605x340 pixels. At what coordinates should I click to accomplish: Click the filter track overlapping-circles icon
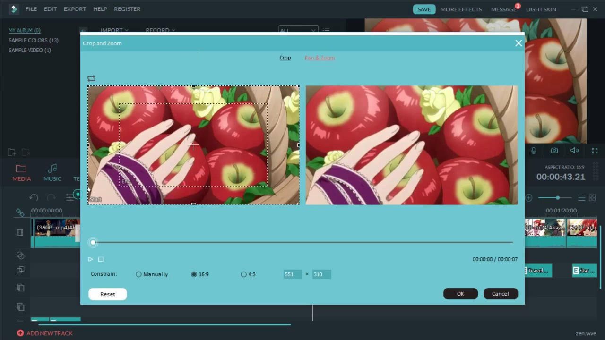pyautogui.click(x=20, y=255)
